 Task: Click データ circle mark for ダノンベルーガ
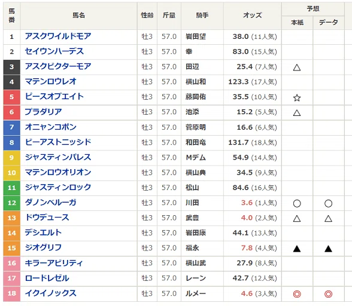click(328, 203)
